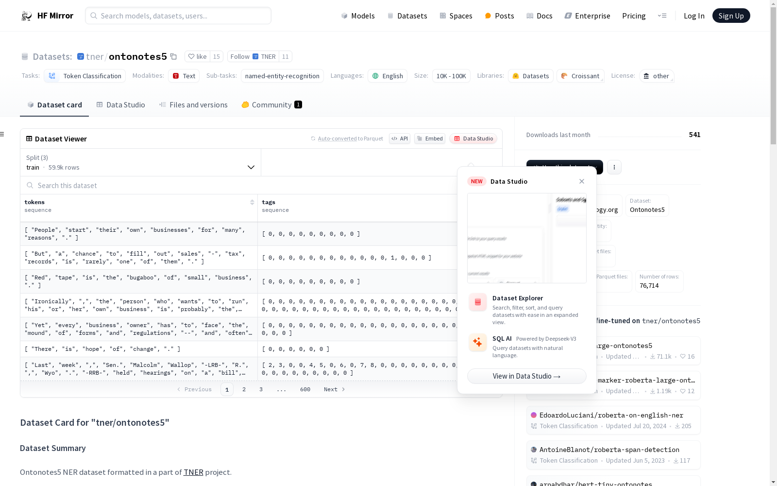Select the row starting with "There", "is", "hope"
This screenshot has width=777, height=486.
point(238,349)
